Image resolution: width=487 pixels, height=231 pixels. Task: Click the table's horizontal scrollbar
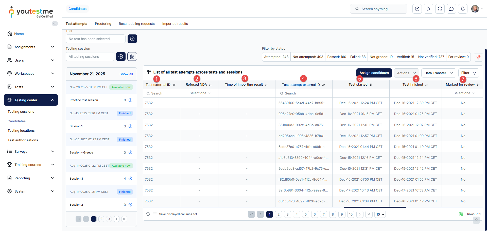pos(375,207)
